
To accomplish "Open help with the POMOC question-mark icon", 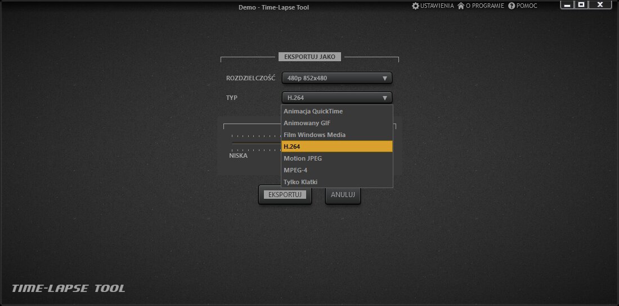I will 512,6.
